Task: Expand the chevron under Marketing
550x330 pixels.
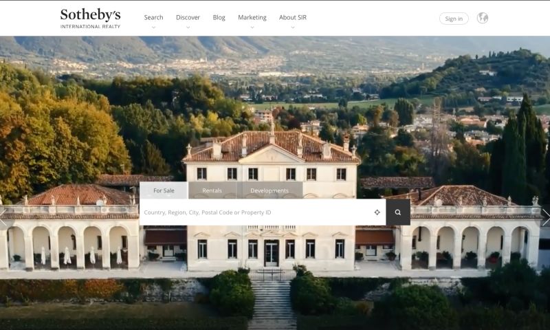Action: (252, 28)
